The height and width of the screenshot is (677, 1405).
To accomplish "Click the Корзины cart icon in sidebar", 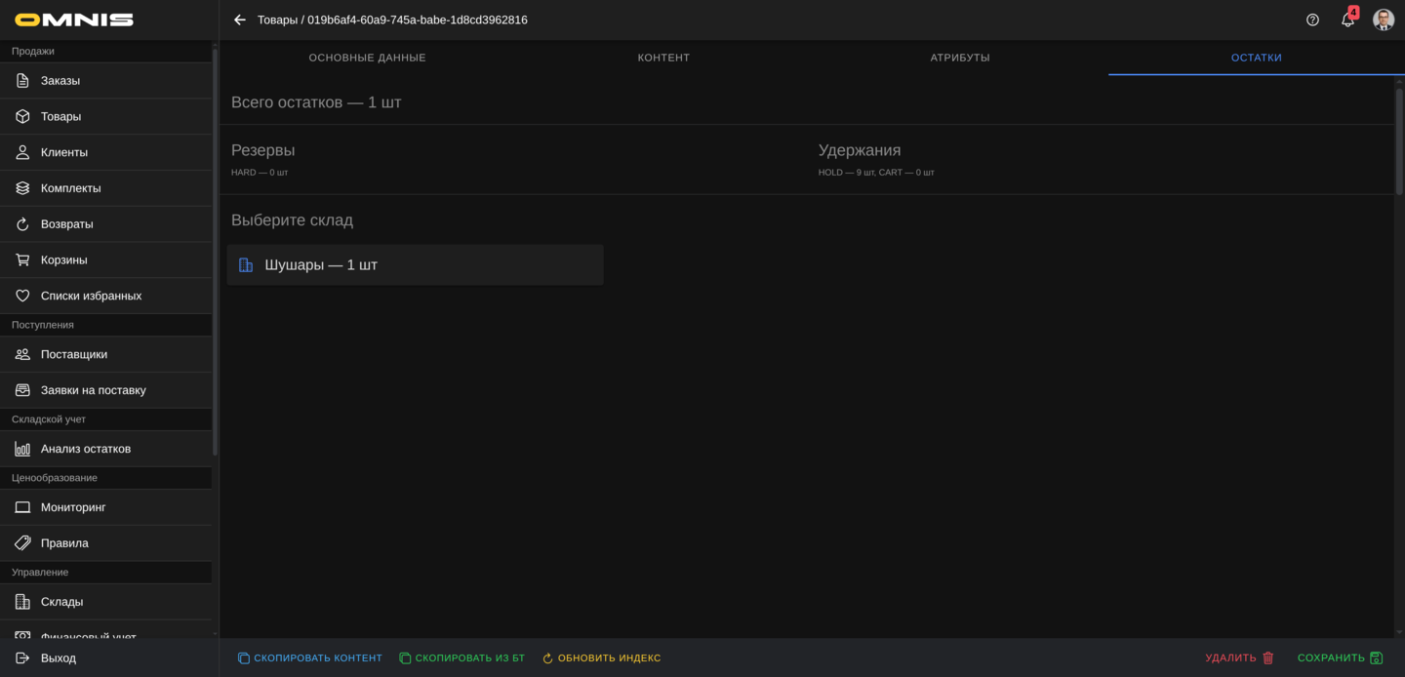I will [22, 260].
